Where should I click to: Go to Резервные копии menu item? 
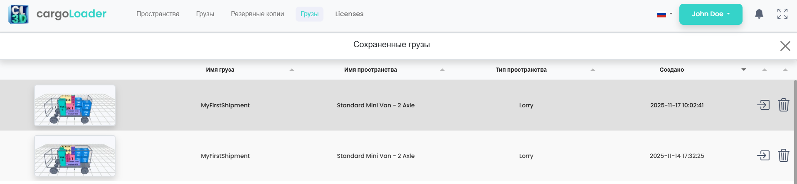coord(257,14)
